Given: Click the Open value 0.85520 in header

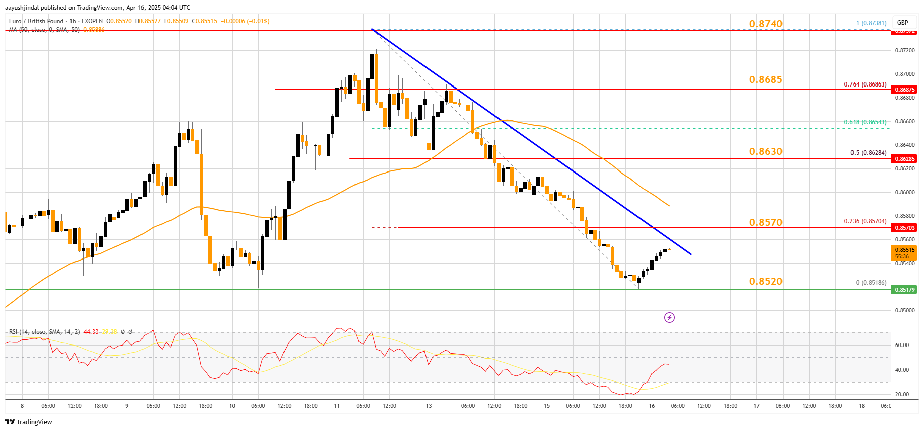Looking at the screenshot, I should click(121, 21).
